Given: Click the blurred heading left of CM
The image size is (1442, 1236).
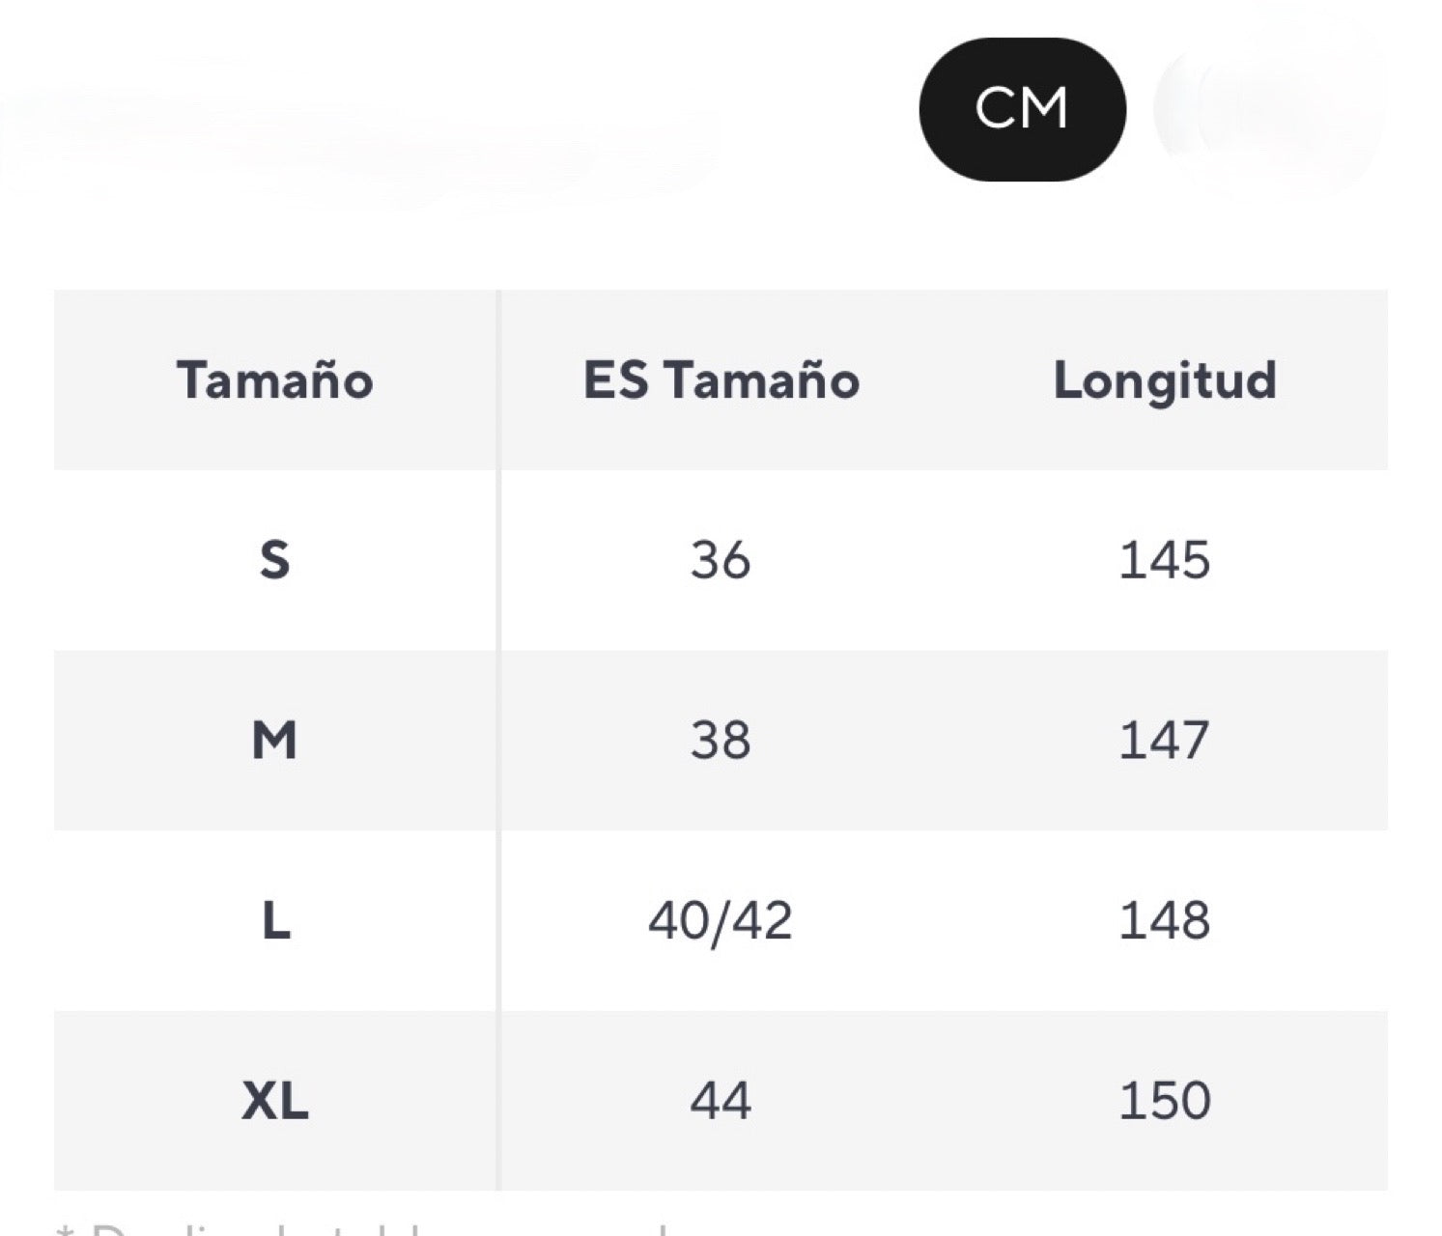Looking at the screenshot, I should [x=357, y=135].
